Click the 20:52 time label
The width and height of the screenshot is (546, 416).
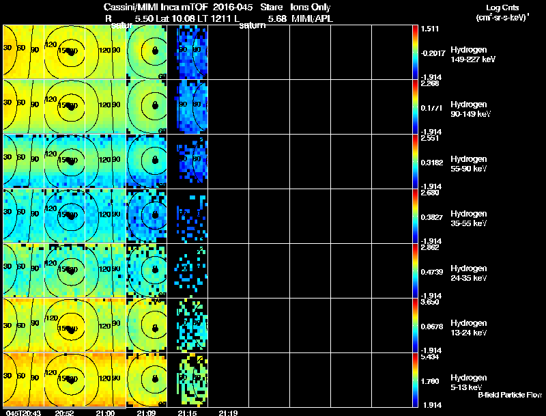tap(64, 413)
